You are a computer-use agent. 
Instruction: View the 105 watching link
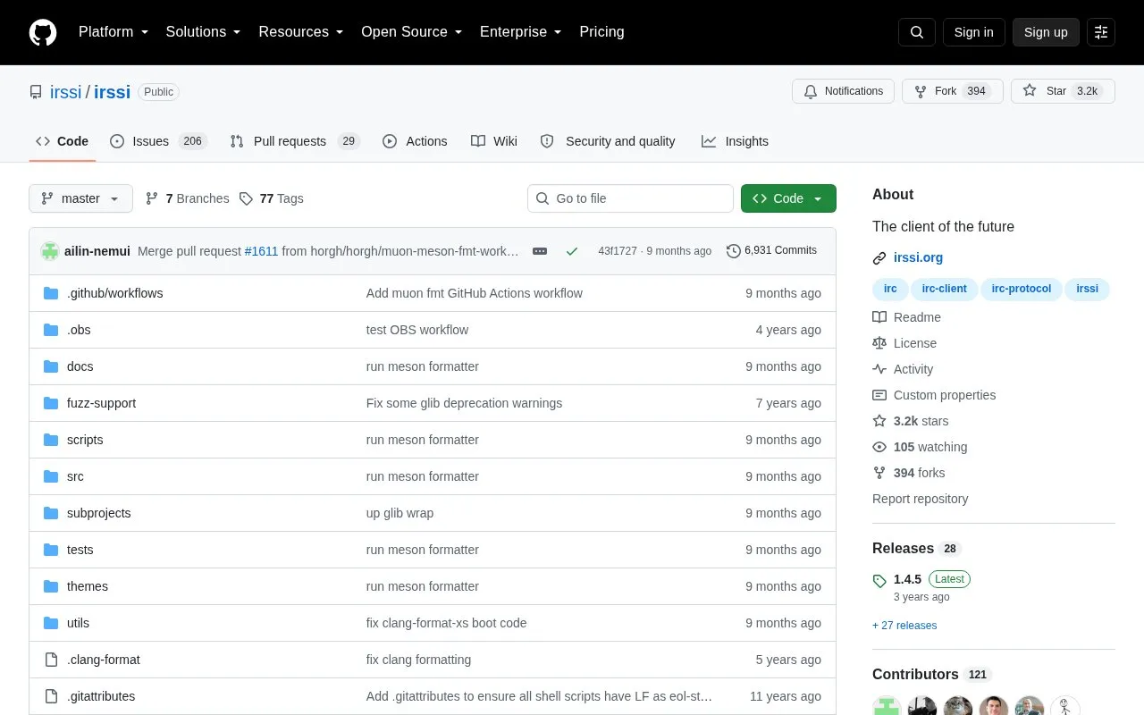[920, 447]
